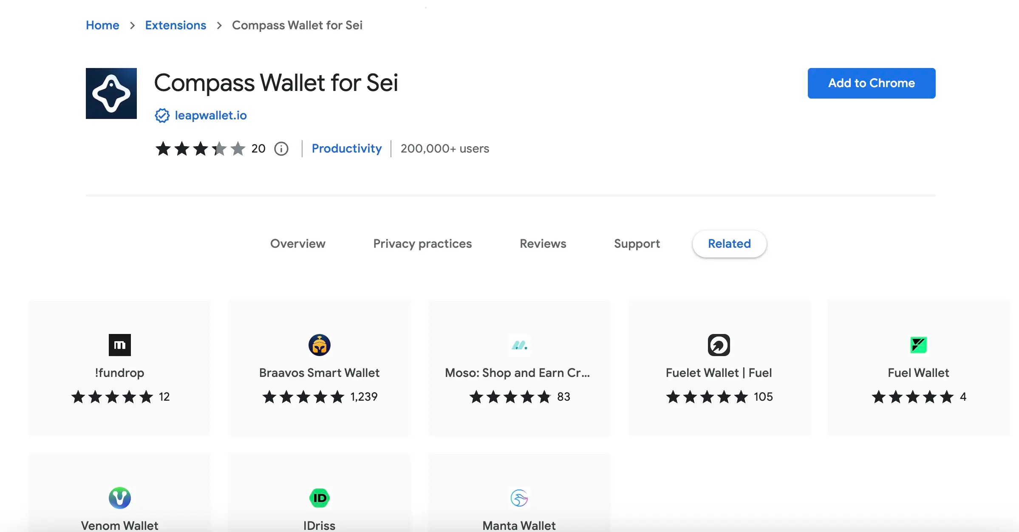Select the Support tab
Screen dimensions: 1019x532
[637, 243]
